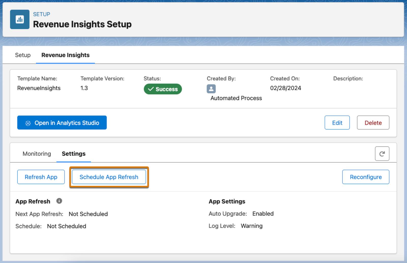Click the Template Name: label
407x263 pixels.
coord(37,78)
